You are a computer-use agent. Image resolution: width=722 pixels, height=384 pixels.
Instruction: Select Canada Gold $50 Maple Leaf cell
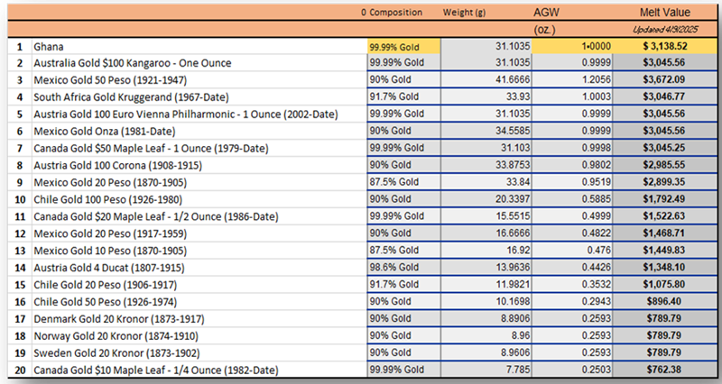pyautogui.click(x=199, y=148)
